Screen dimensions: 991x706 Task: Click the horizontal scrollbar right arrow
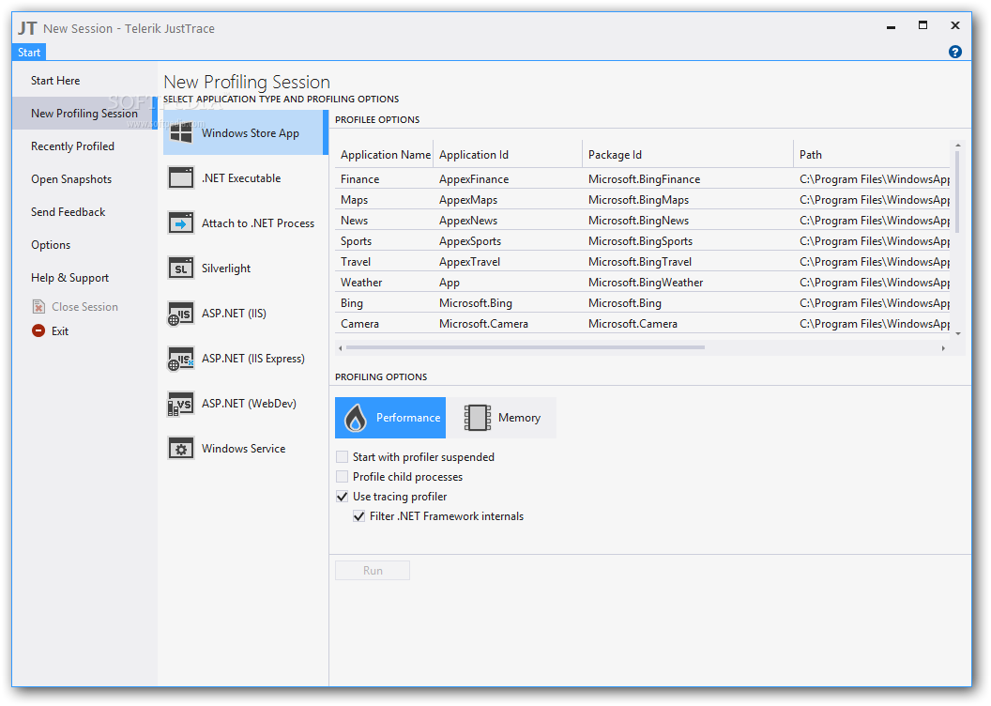(943, 348)
